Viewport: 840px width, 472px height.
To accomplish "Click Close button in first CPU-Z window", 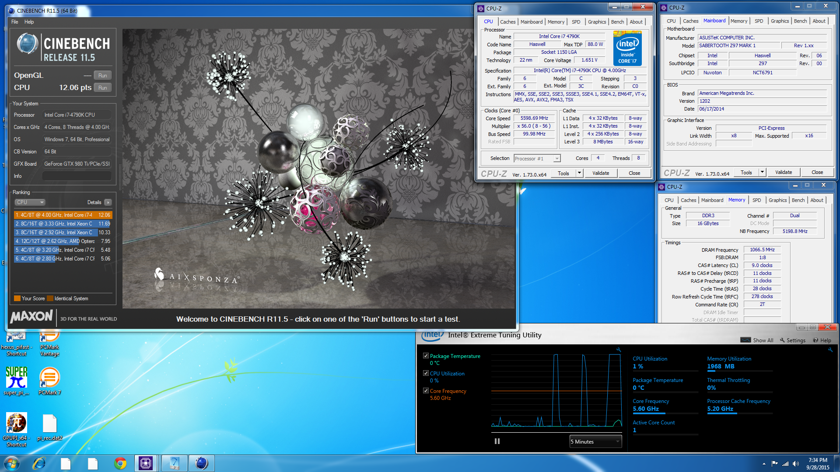I will tap(634, 173).
